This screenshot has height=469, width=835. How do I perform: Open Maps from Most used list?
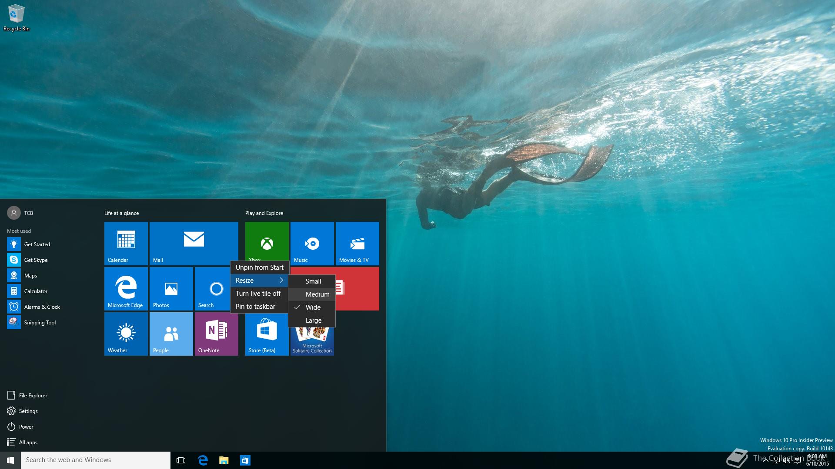(49, 276)
